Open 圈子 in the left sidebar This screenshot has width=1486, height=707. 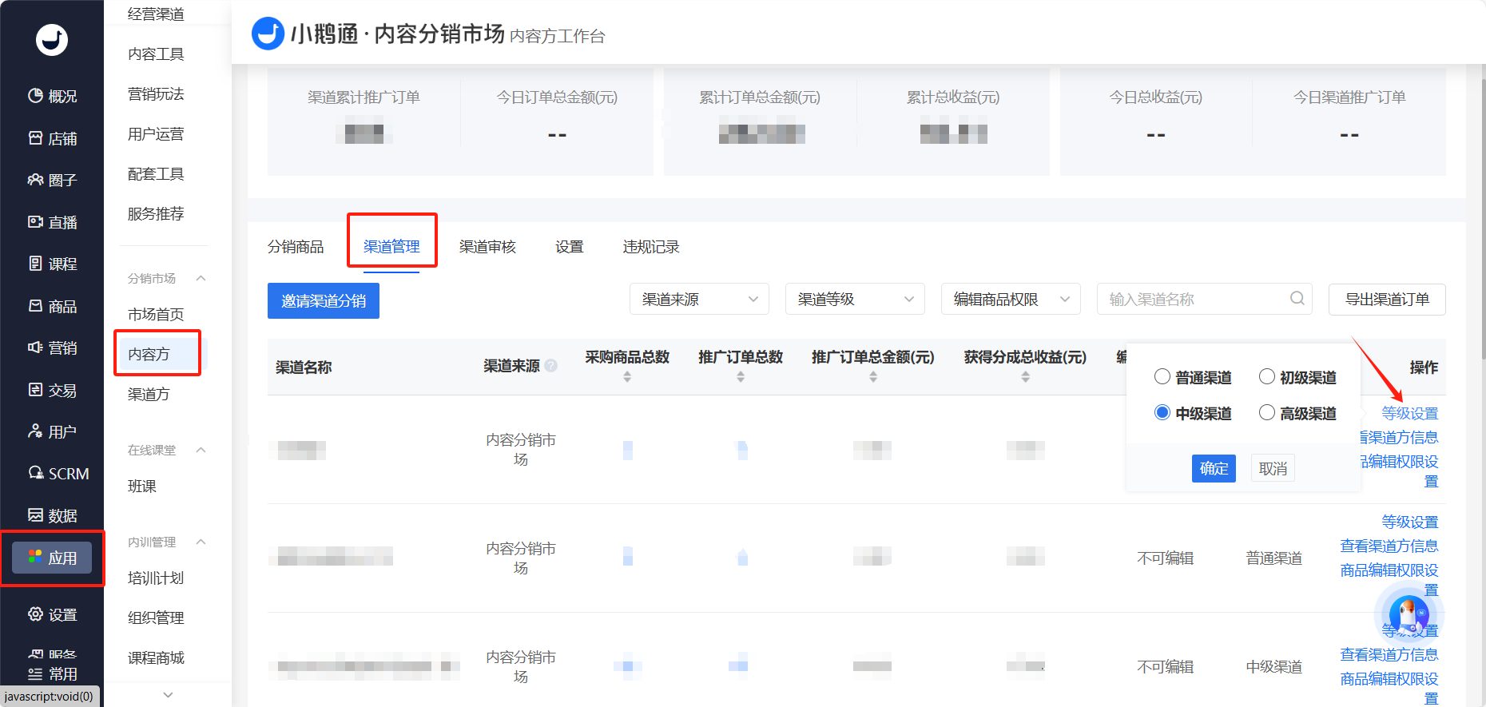click(52, 180)
